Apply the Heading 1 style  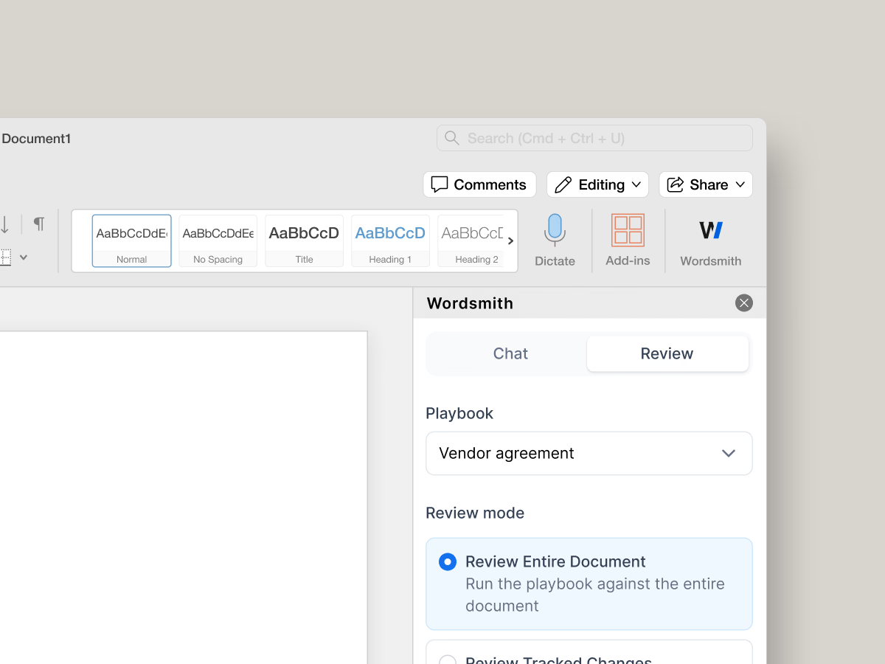coord(391,241)
